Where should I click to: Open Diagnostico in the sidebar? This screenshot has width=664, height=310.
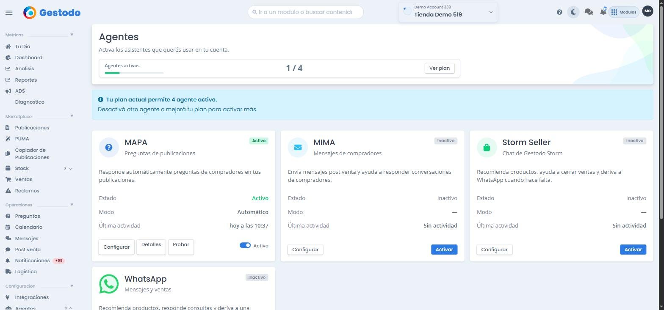[30, 102]
